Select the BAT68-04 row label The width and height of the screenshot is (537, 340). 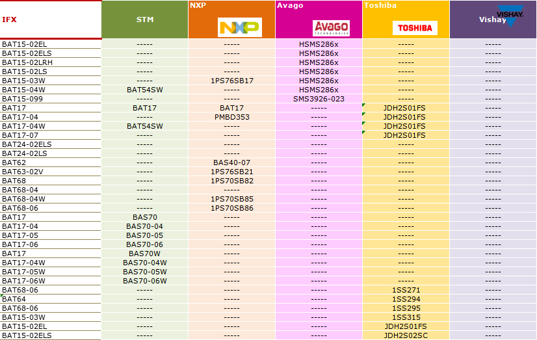point(20,190)
